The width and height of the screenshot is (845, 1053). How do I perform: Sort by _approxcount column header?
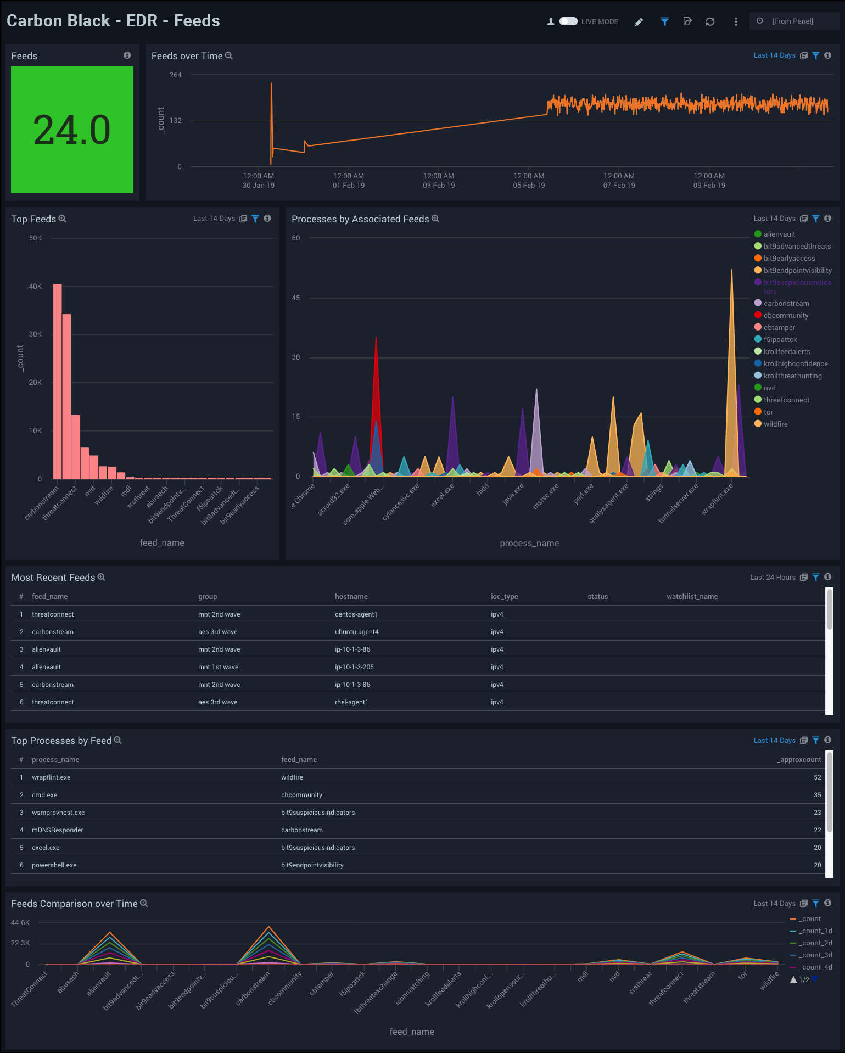[x=799, y=759]
